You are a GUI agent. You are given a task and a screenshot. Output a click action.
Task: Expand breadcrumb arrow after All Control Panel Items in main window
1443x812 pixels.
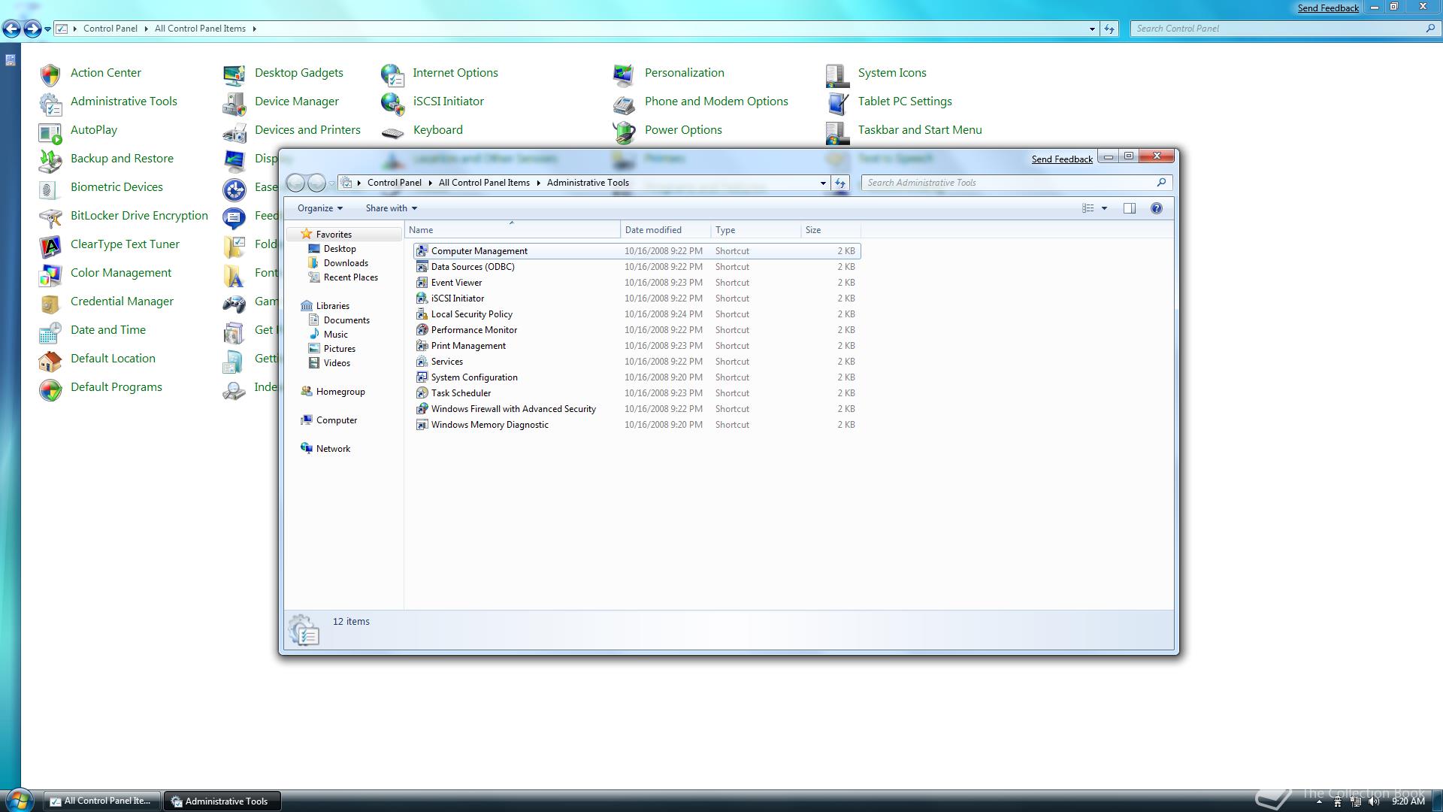click(x=254, y=29)
